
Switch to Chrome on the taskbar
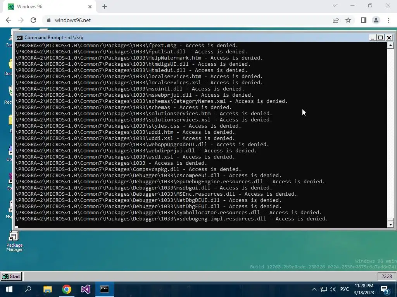coord(67,289)
